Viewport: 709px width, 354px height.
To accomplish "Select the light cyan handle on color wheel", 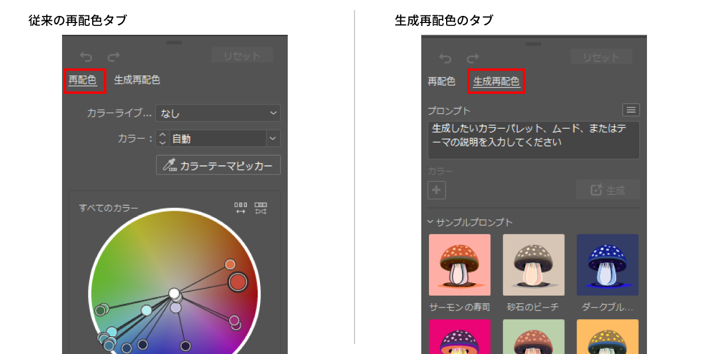I will (147, 310).
